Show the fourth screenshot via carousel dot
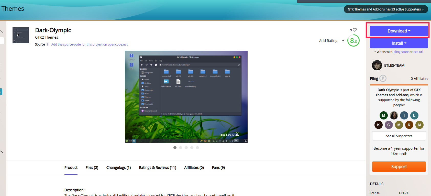 tap(192, 148)
